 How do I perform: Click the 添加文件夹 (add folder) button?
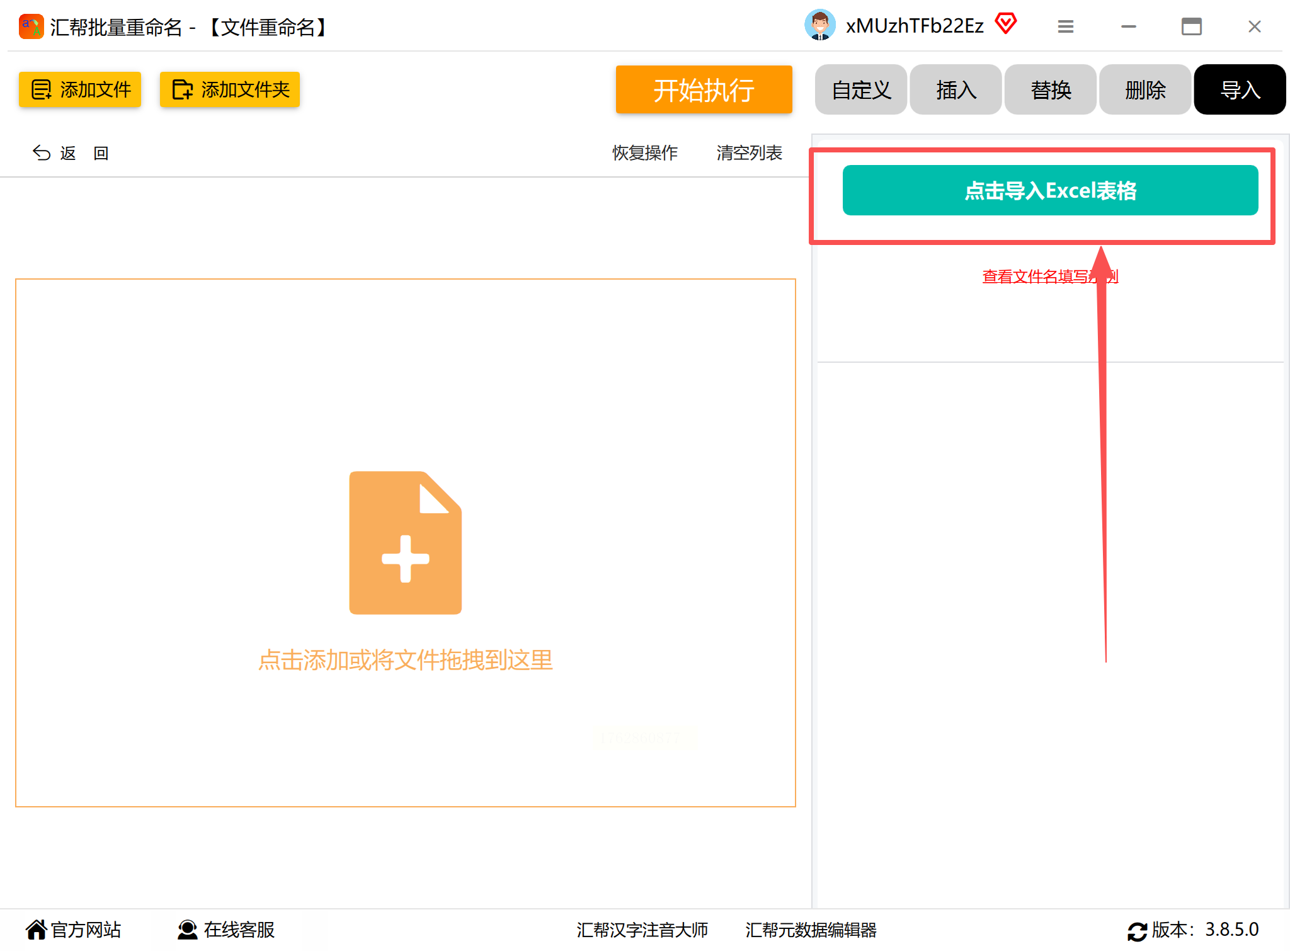pyautogui.click(x=230, y=89)
